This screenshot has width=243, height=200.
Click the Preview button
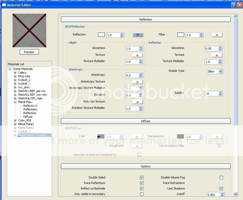click(29, 52)
